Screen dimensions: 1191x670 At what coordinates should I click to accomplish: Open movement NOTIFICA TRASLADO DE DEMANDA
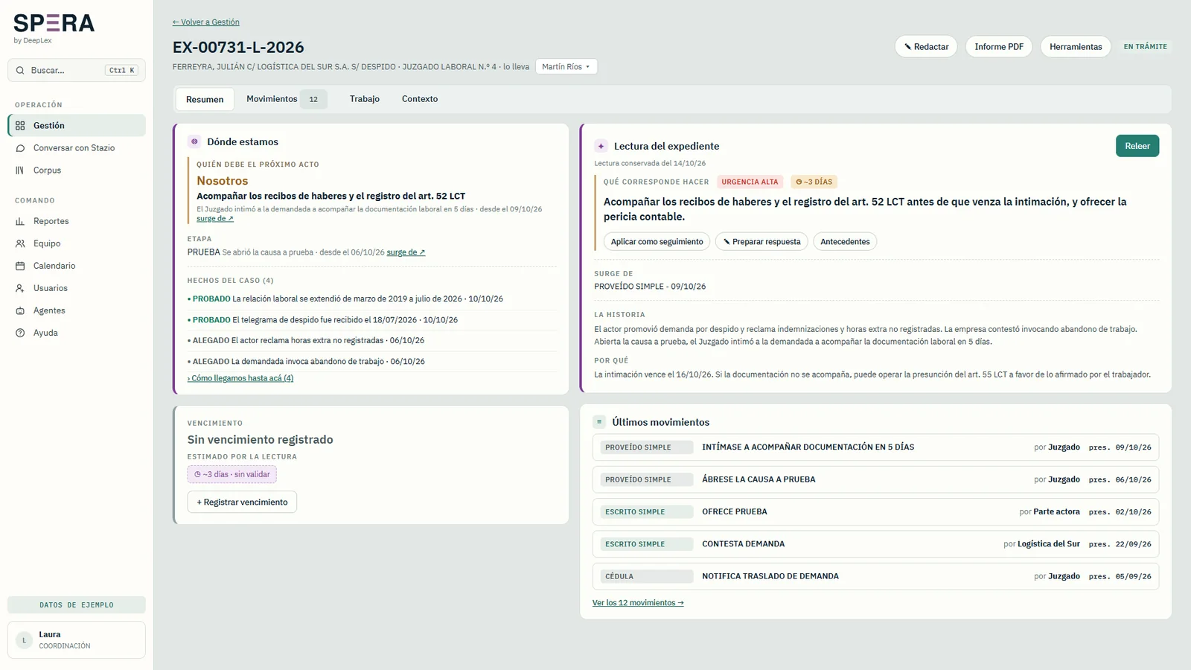coord(875,576)
